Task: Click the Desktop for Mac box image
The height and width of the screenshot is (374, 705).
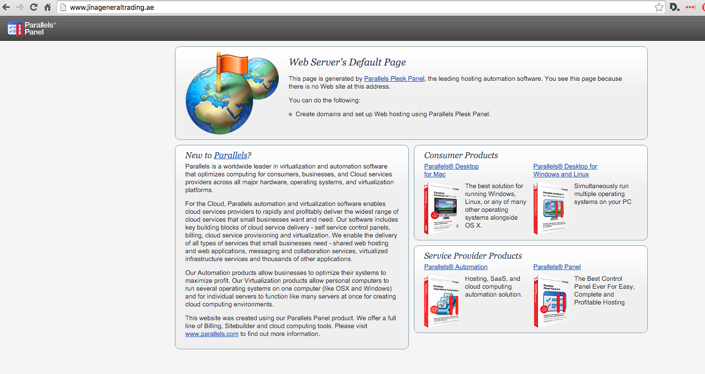Action: pos(442,208)
